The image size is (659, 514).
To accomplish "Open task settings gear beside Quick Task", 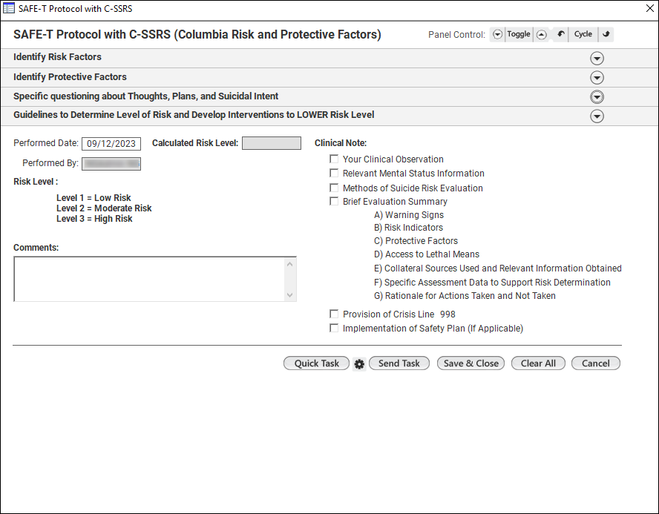I will [x=359, y=364].
